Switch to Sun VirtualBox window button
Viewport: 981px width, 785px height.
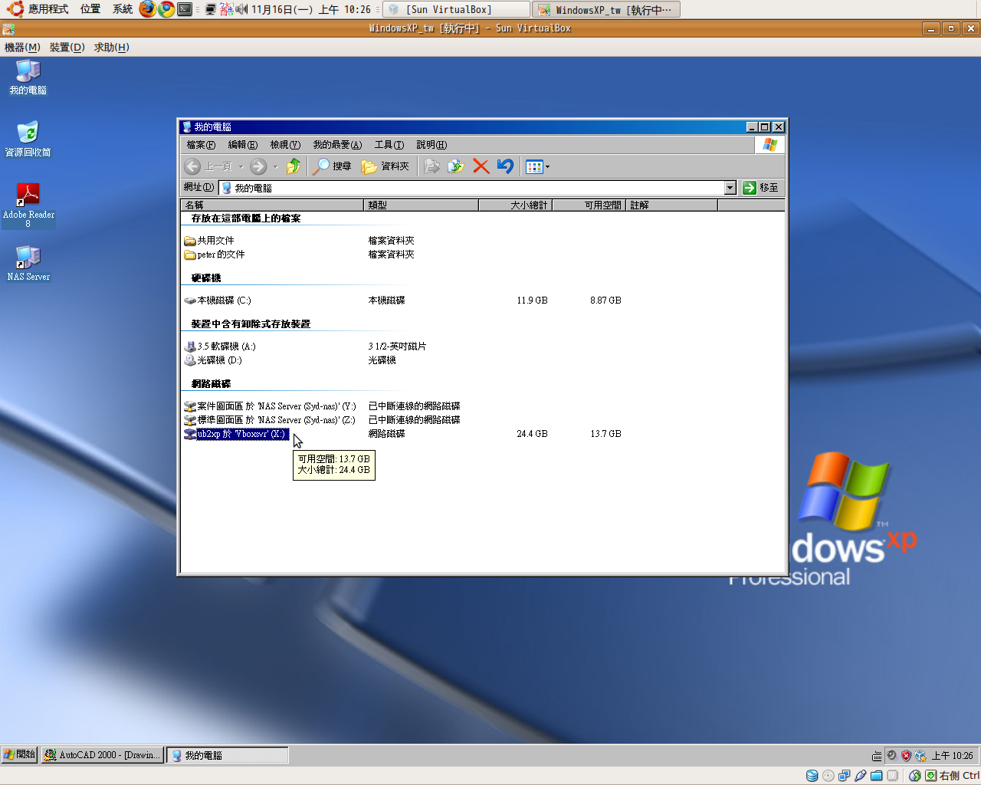(457, 9)
